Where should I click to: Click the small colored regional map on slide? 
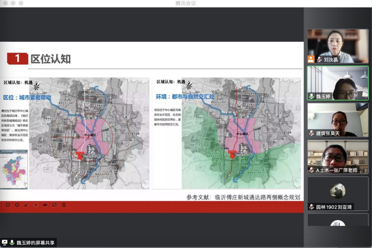pos(14,171)
